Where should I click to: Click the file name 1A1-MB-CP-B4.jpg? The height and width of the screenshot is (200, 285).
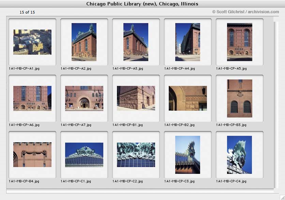click(x=24, y=181)
